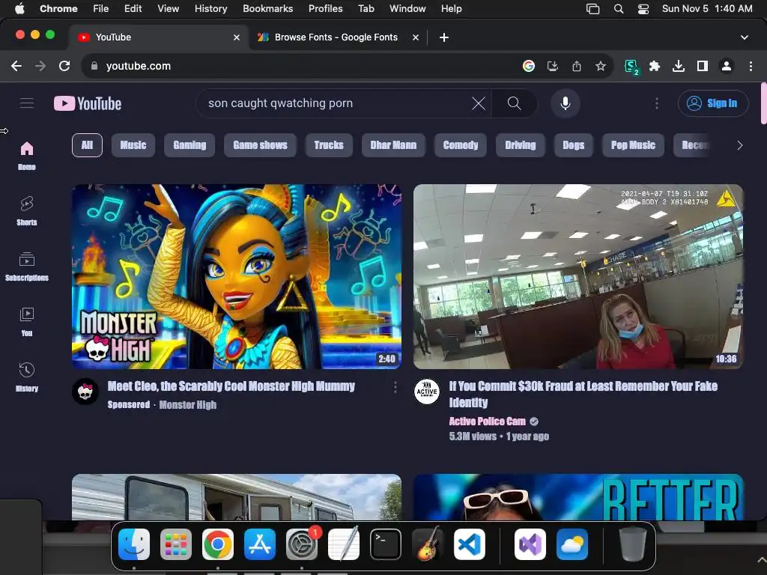Select the All filter chip
Screen dimensions: 767x575
coord(87,145)
